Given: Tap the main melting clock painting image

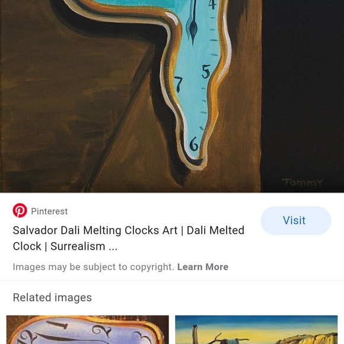Looking at the screenshot, I should (130, 96).
